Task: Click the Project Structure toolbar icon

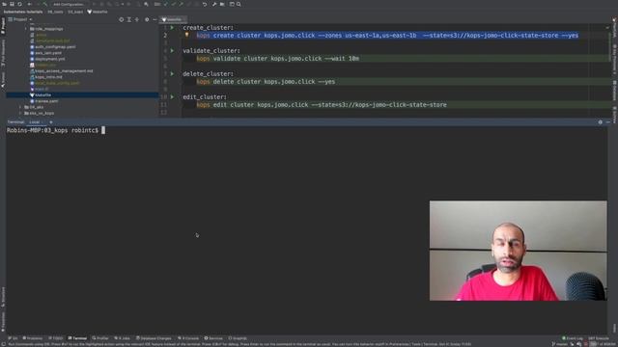Action: click(222, 4)
